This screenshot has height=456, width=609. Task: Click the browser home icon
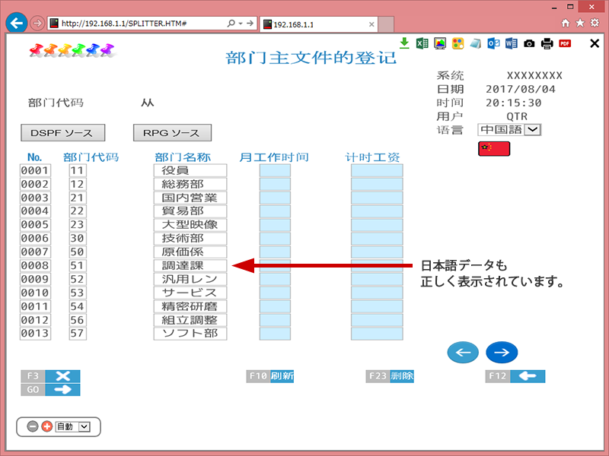click(x=566, y=23)
